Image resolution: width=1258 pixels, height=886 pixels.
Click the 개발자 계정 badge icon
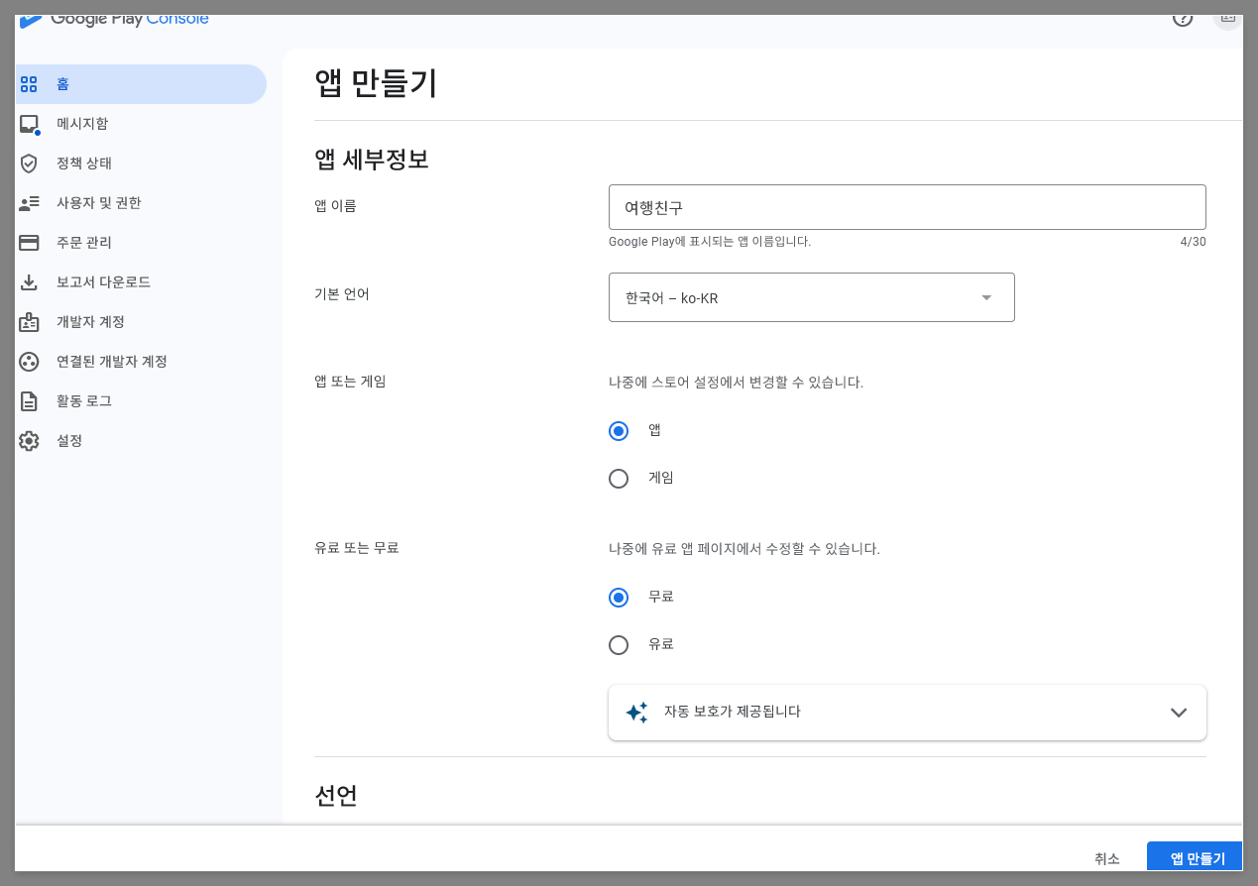(x=29, y=322)
